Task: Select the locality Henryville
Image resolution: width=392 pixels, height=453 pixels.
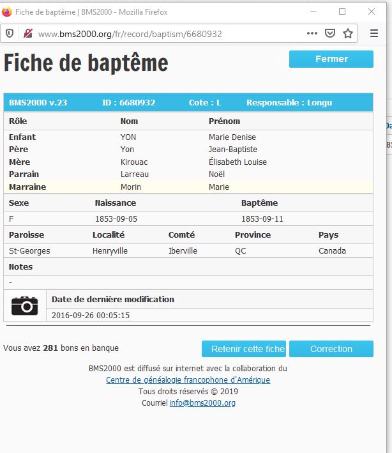Action: (110, 250)
